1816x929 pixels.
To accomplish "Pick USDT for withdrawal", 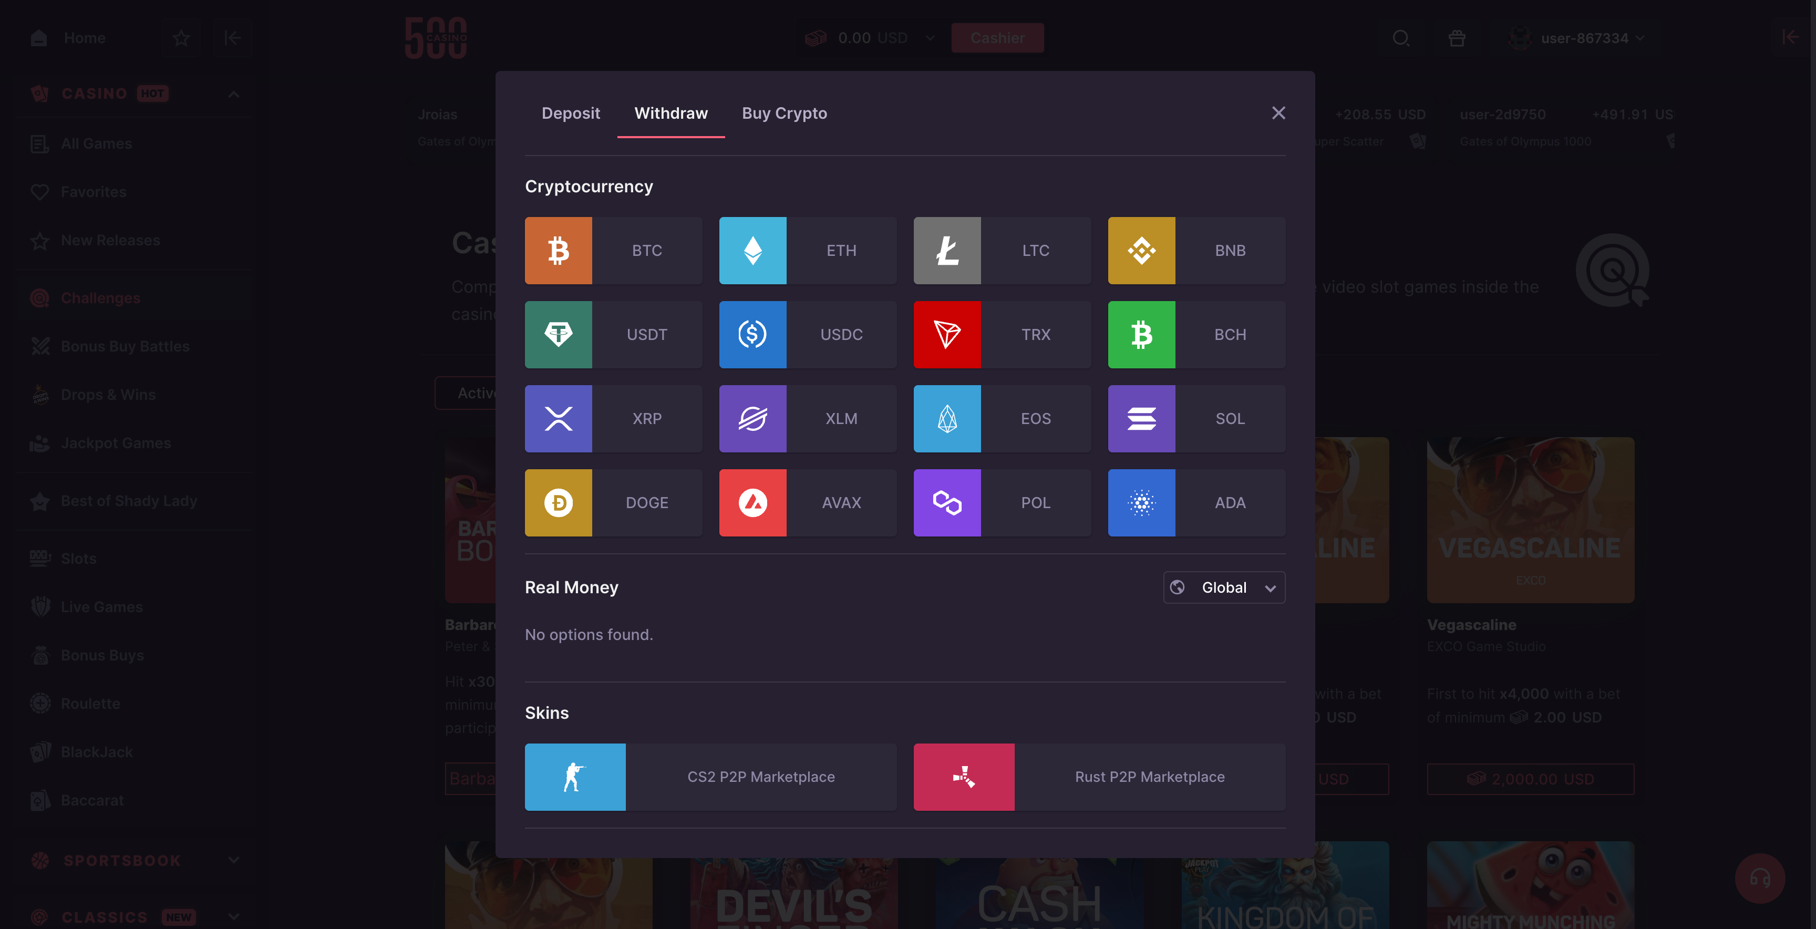I will click(613, 335).
